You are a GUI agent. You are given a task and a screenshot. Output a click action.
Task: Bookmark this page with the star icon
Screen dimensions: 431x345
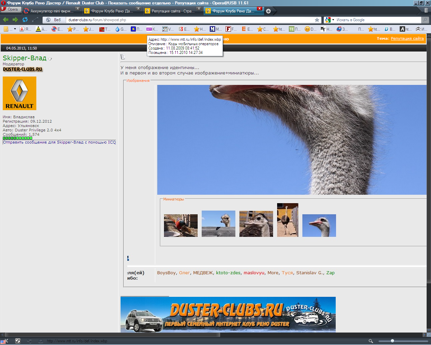(317, 20)
